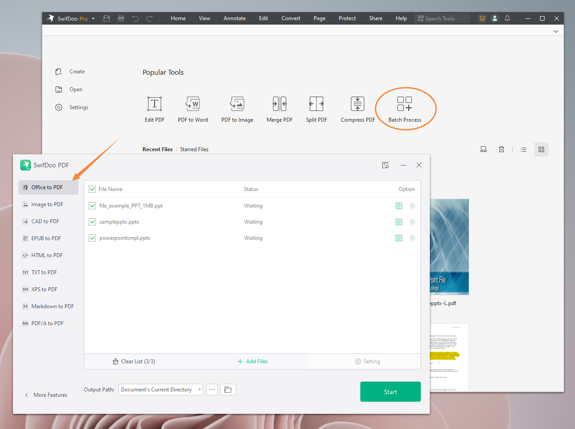Open the Annotate menu
Viewport: 575px width, 429px height.
(x=234, y=18)
